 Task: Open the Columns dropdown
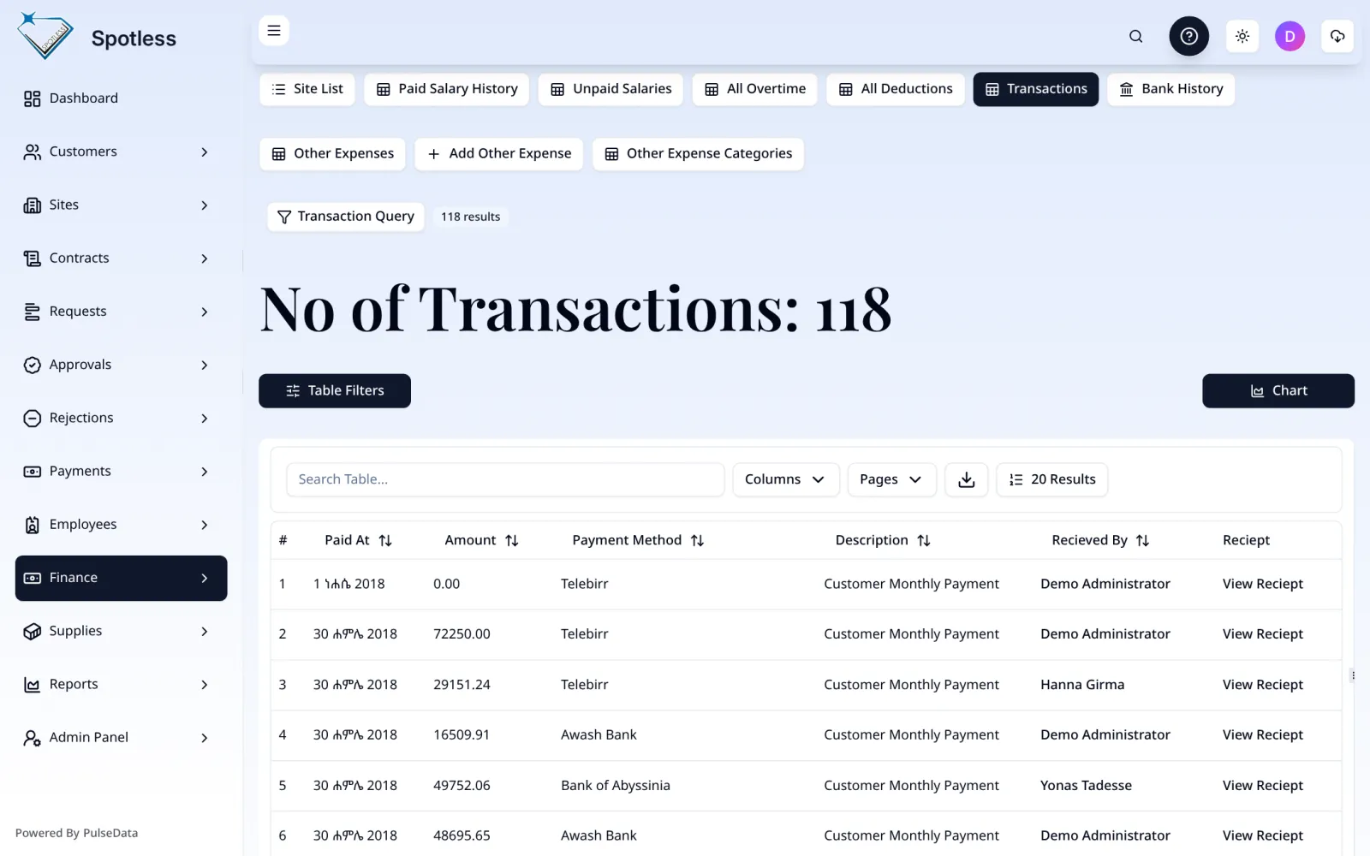pos(784,479)
